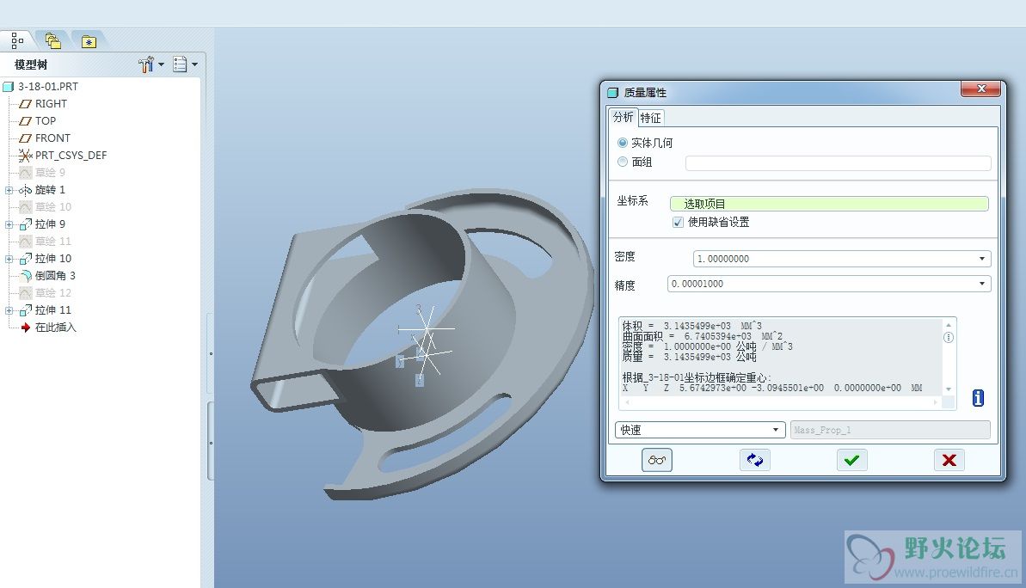
Task: Expand the 旋转 1 feature node
Action: [9, 190]
